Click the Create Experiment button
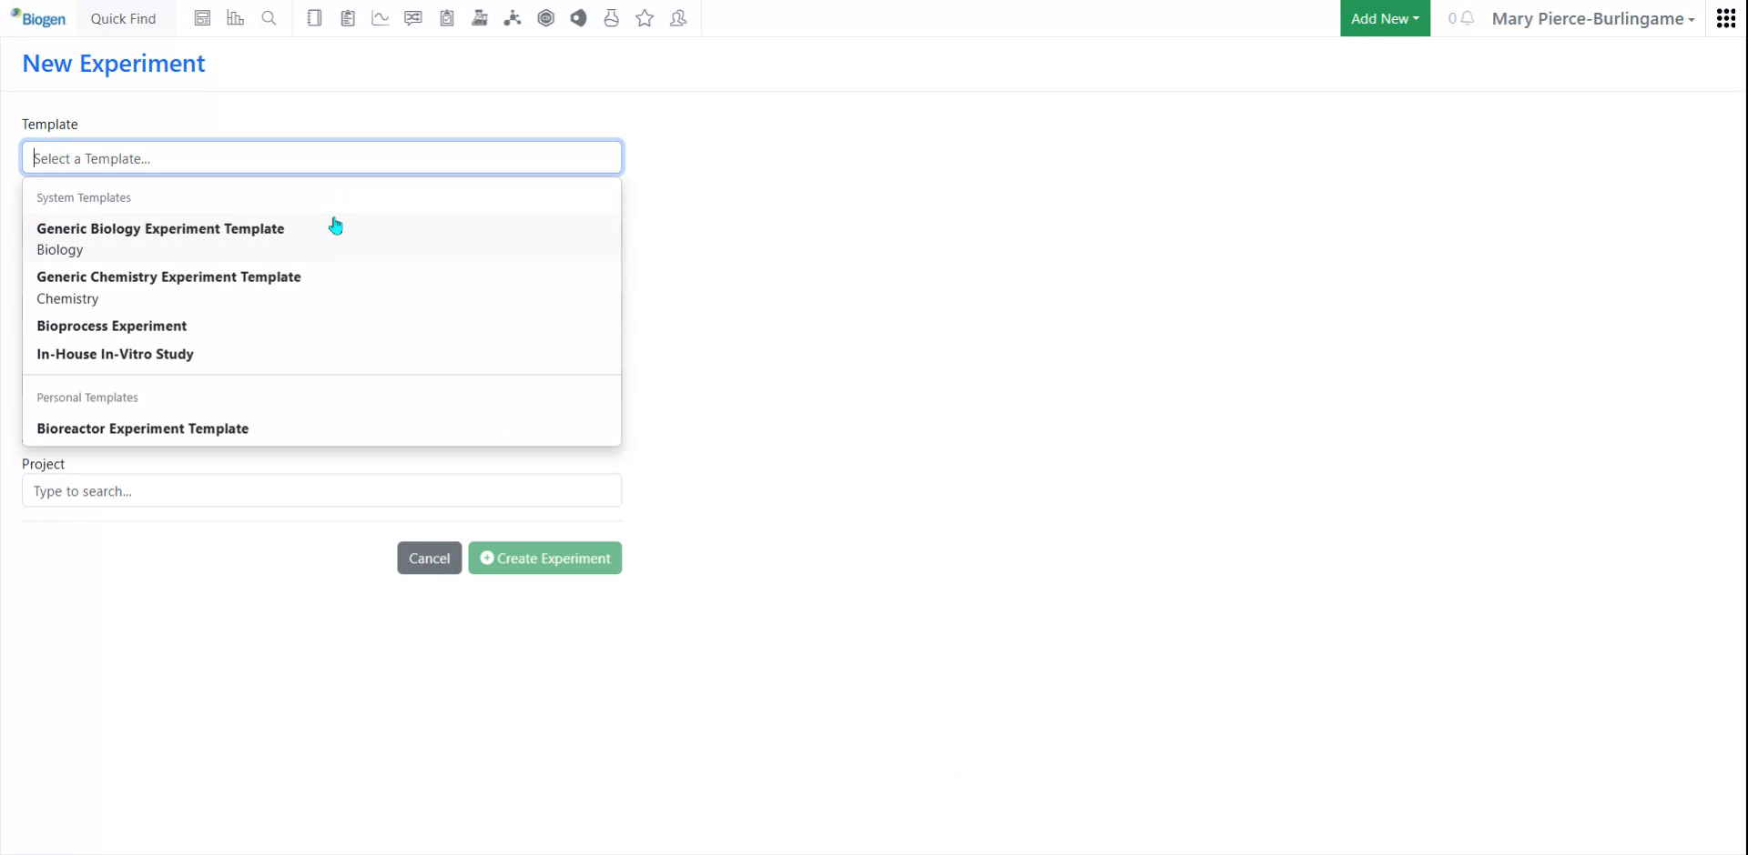This screenshot has height=855, width=1748. [544, 558]
